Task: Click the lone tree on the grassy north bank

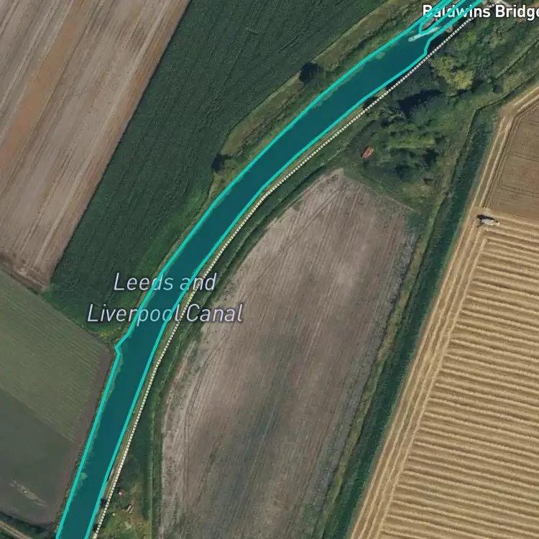Action: [219, 162]
